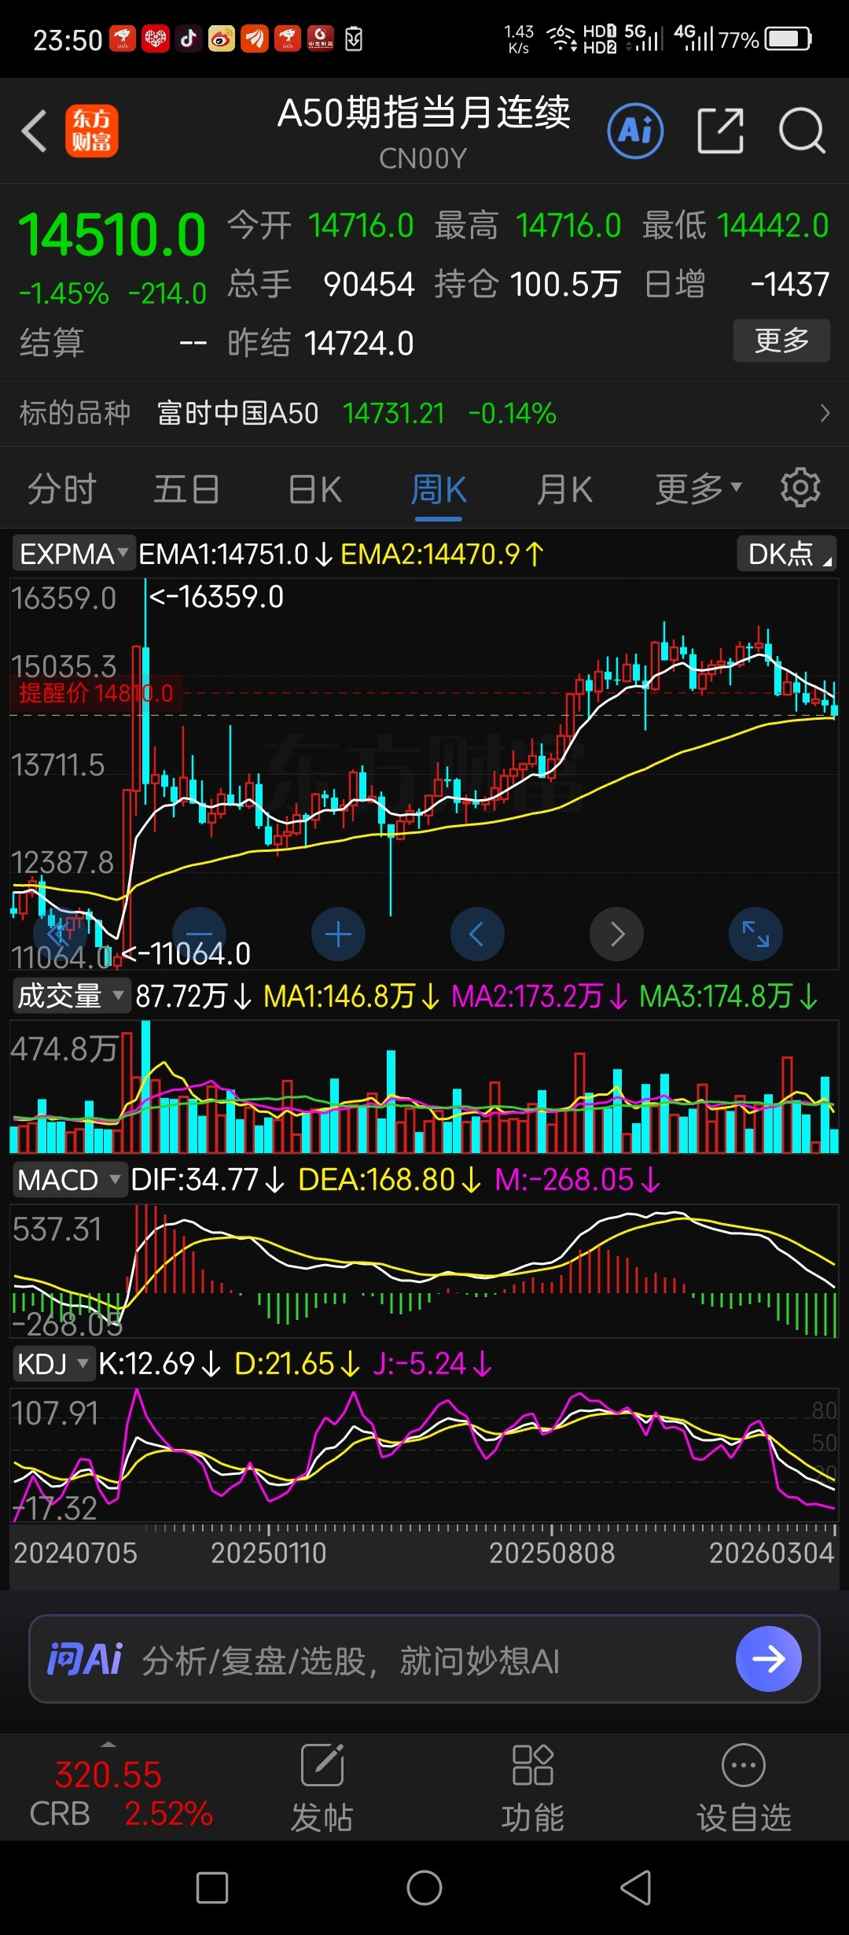Open the 东方财富 logo icon

pyautogui.click(x=92, y=131)
